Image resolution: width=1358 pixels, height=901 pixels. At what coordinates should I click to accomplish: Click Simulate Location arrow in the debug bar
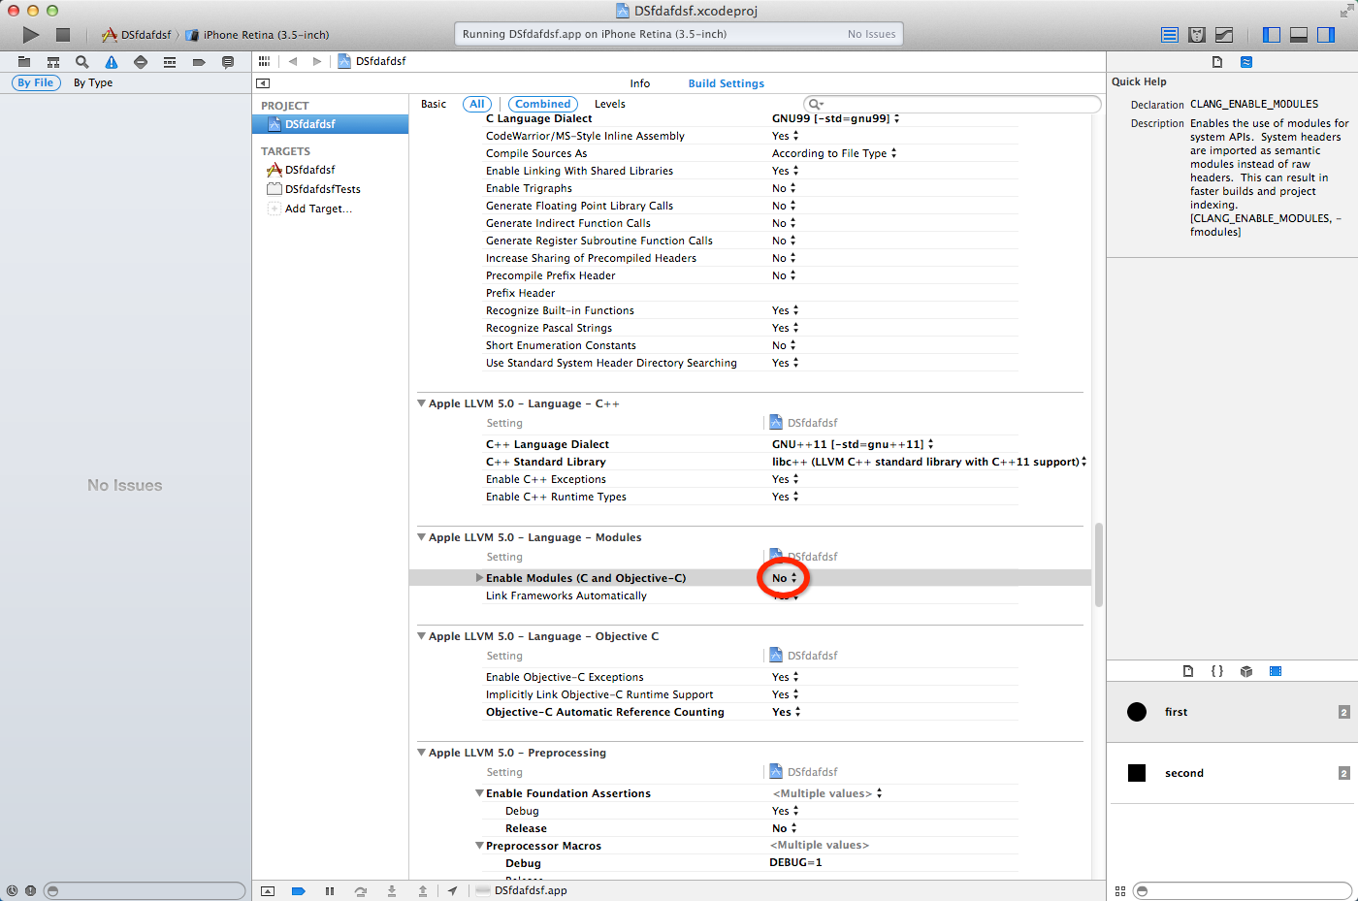(453, 890)
